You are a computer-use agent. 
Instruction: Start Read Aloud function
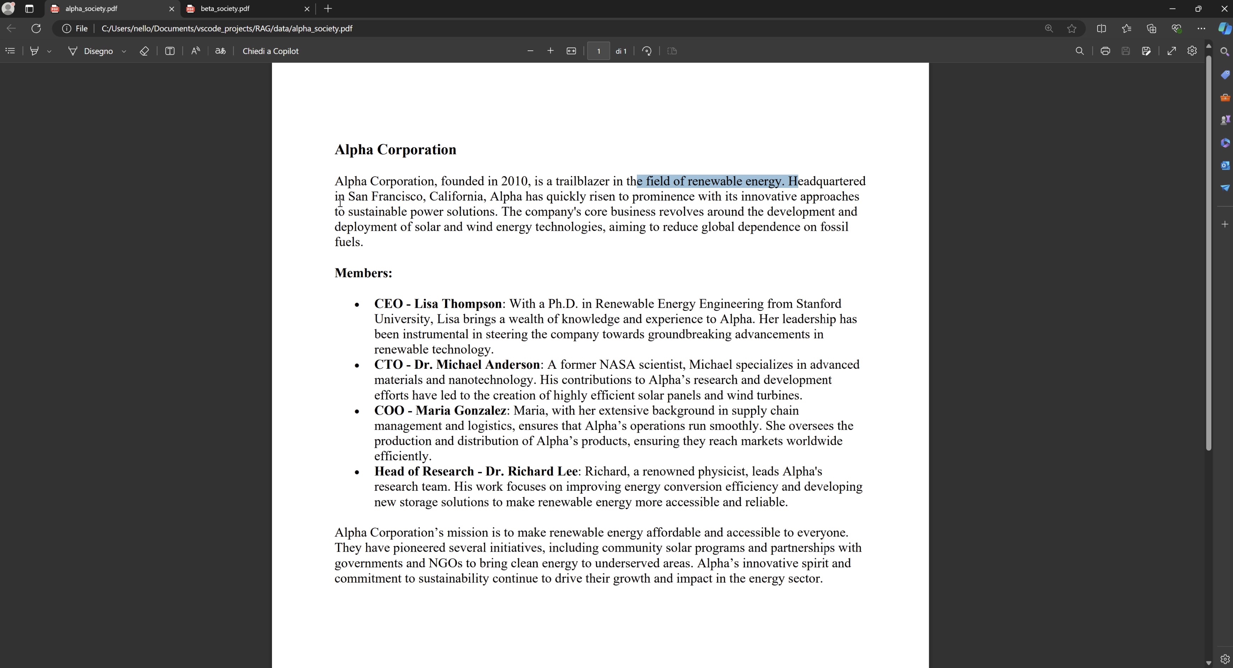[x=195, y=51]
